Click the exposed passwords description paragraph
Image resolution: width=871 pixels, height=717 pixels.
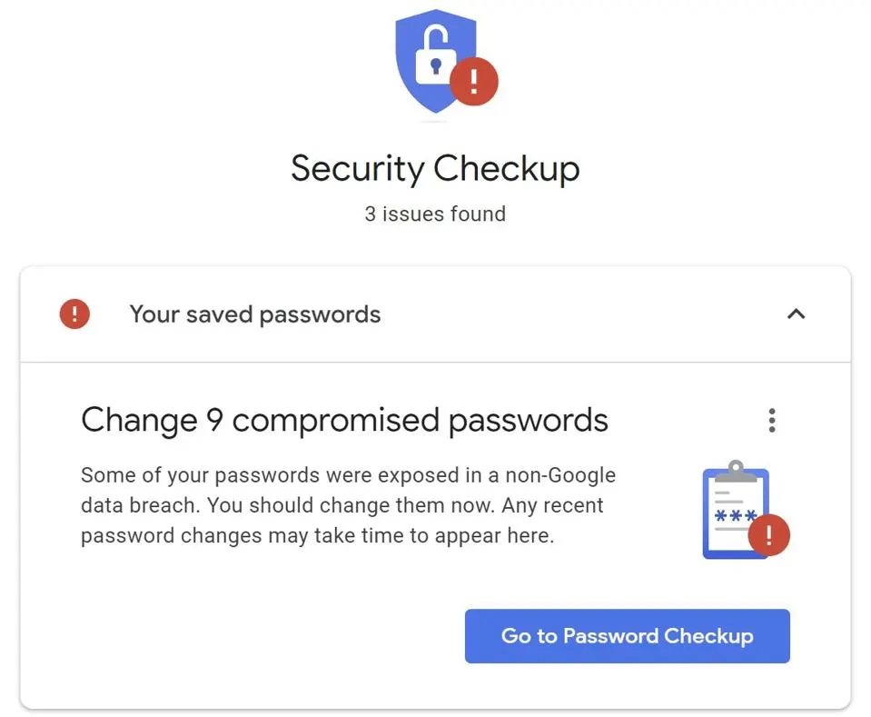pos(348,505)
